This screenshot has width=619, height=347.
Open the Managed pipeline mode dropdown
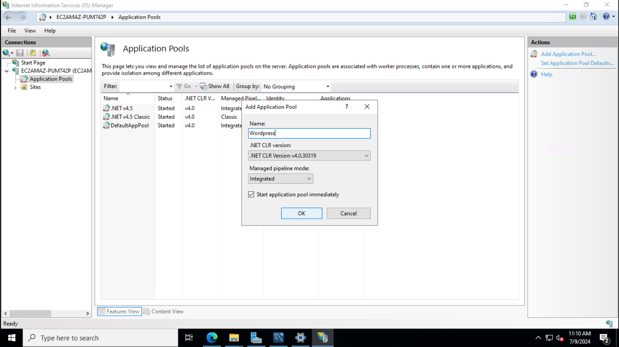coord(309,178)
